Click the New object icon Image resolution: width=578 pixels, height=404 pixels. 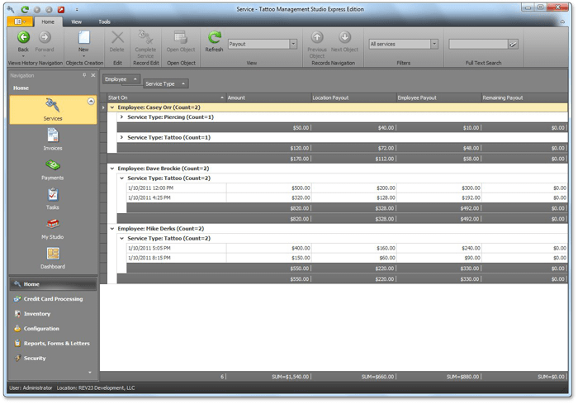83,38
